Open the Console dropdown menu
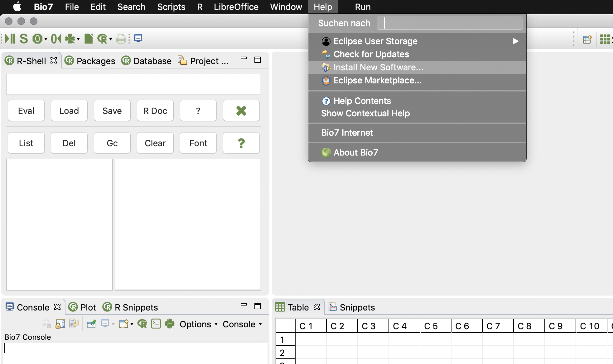 [x=240, y=324]
